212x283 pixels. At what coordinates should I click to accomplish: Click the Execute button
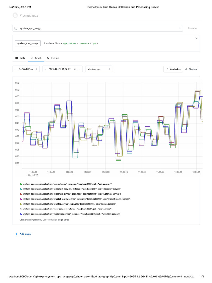pos(192,28)
